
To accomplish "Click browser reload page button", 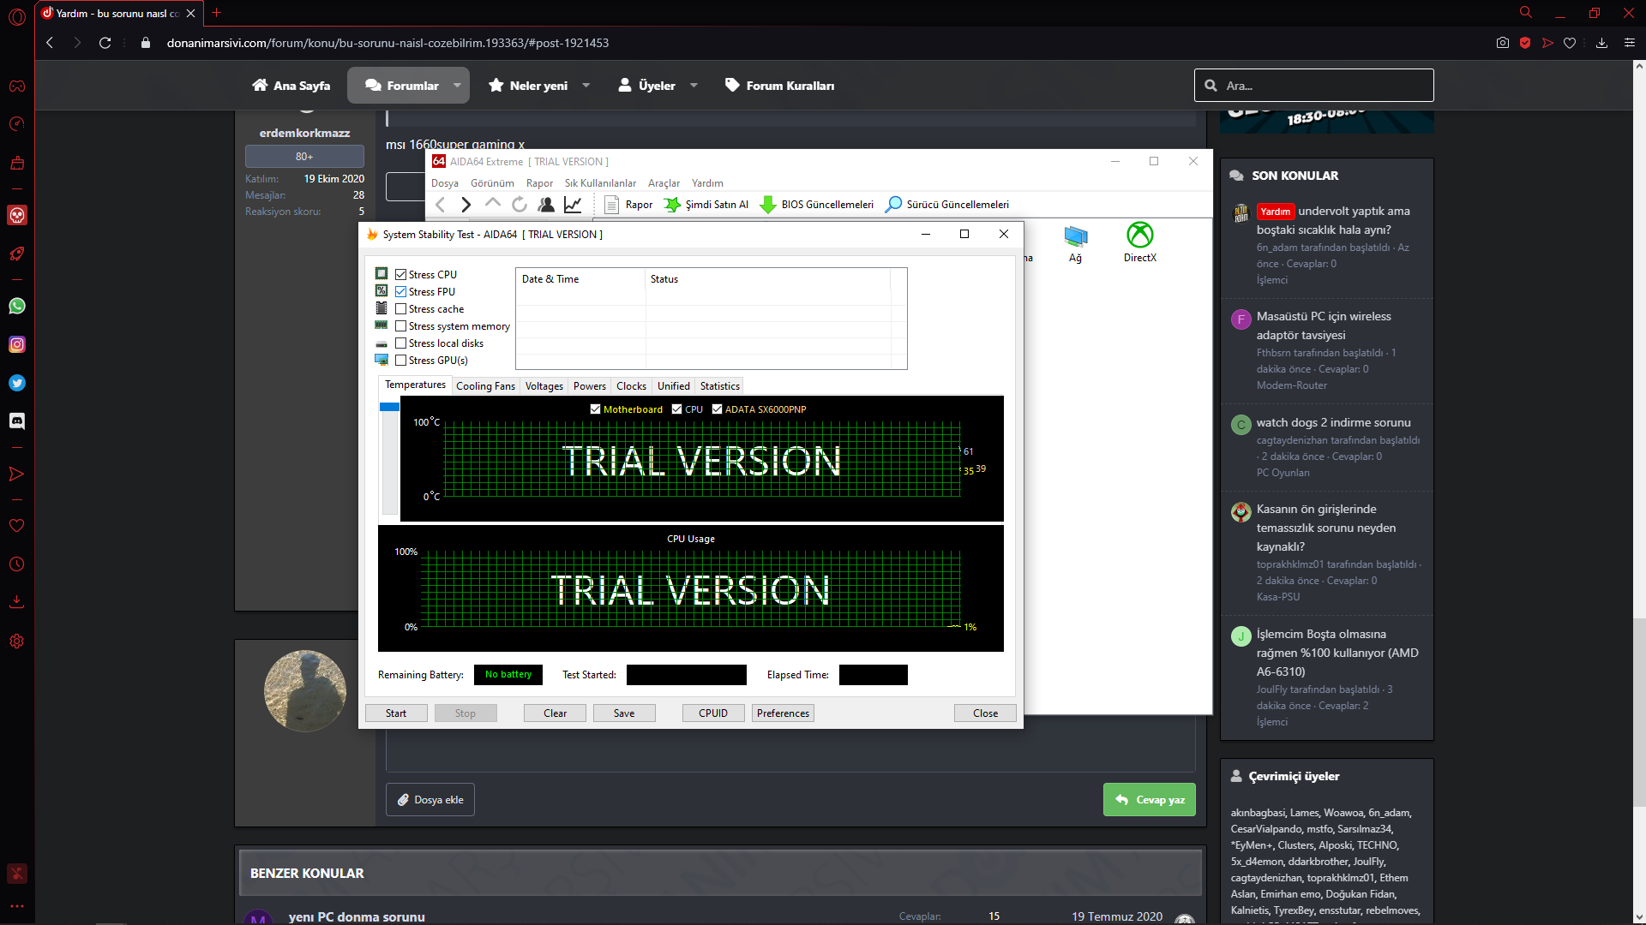I will (x=105, y=43).
